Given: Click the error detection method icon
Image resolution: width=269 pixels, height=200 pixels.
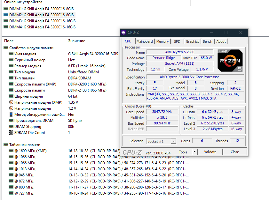Looking at the screenshot, I should pyautogui.click(x=11, y=115).
